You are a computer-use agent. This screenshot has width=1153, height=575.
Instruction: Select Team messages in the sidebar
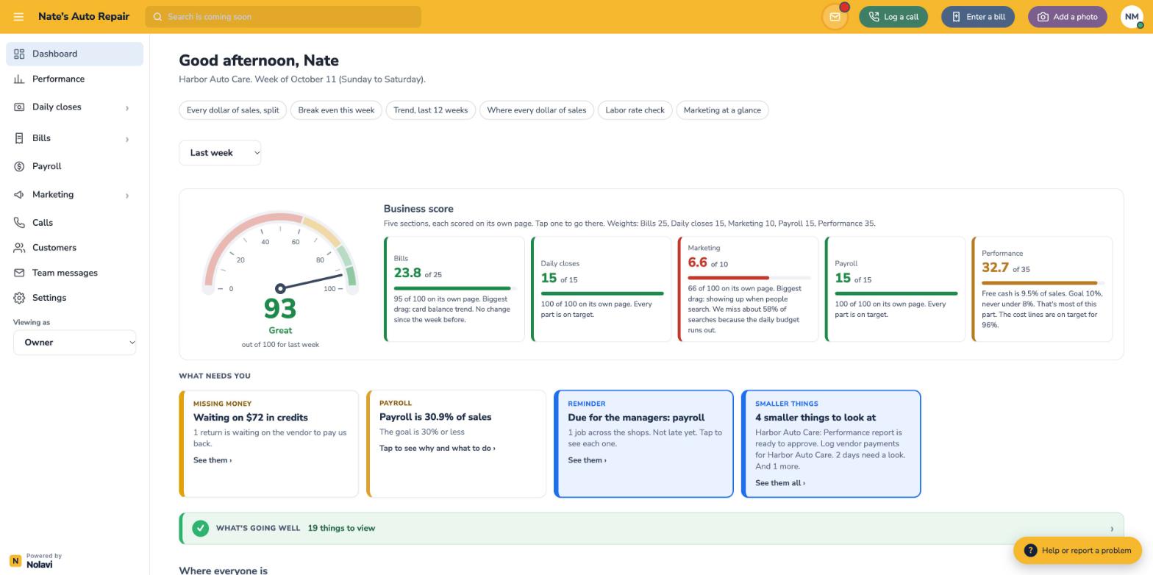tap(74, 273)
